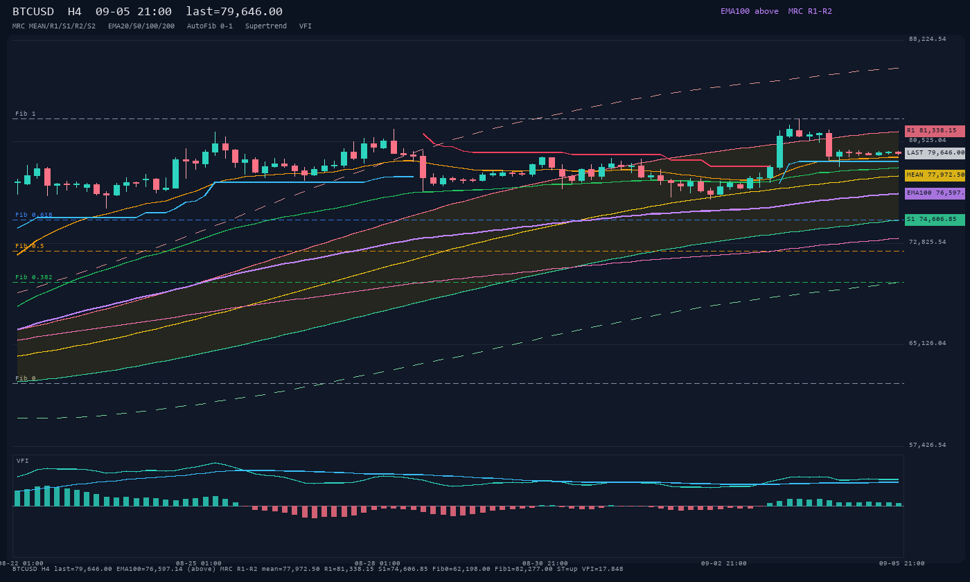Click the MRC R1-R2 status text

click(810, 11)
